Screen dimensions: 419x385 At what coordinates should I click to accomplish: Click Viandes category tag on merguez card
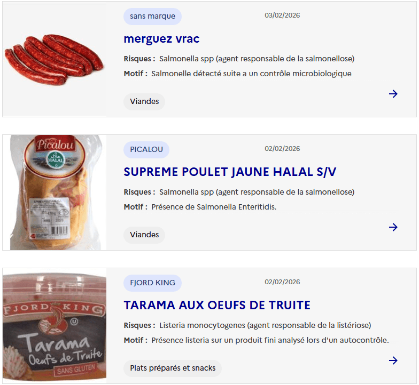pyautogui.click(x=144, y=101)
